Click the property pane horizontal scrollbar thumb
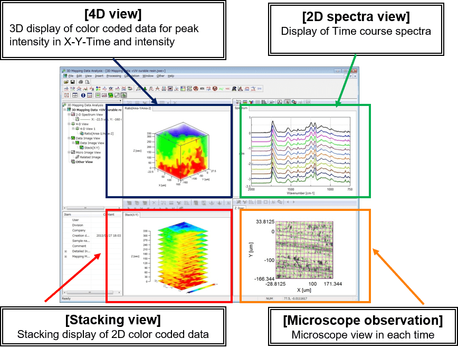 pyautogui.click(x=89, y=292)
